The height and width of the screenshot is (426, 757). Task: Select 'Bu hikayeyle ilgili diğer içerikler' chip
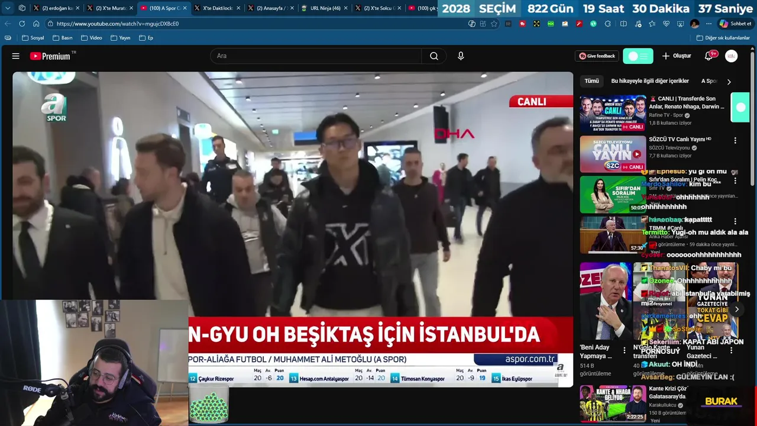coord(650,81)
